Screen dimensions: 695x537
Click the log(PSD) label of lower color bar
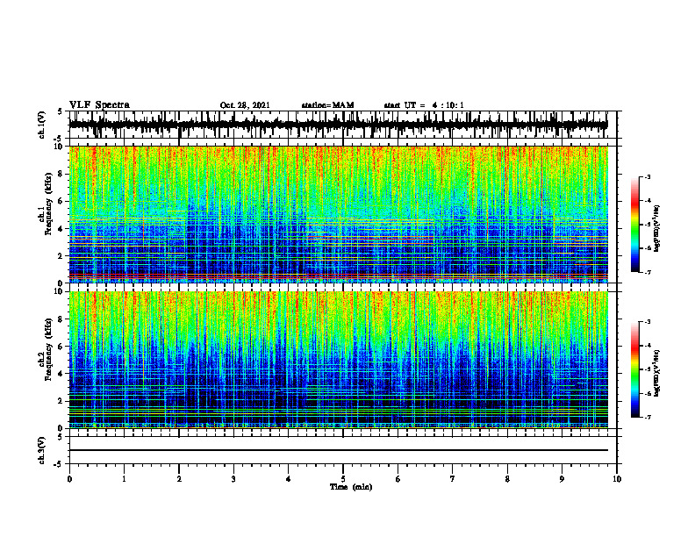pos(657,373)
